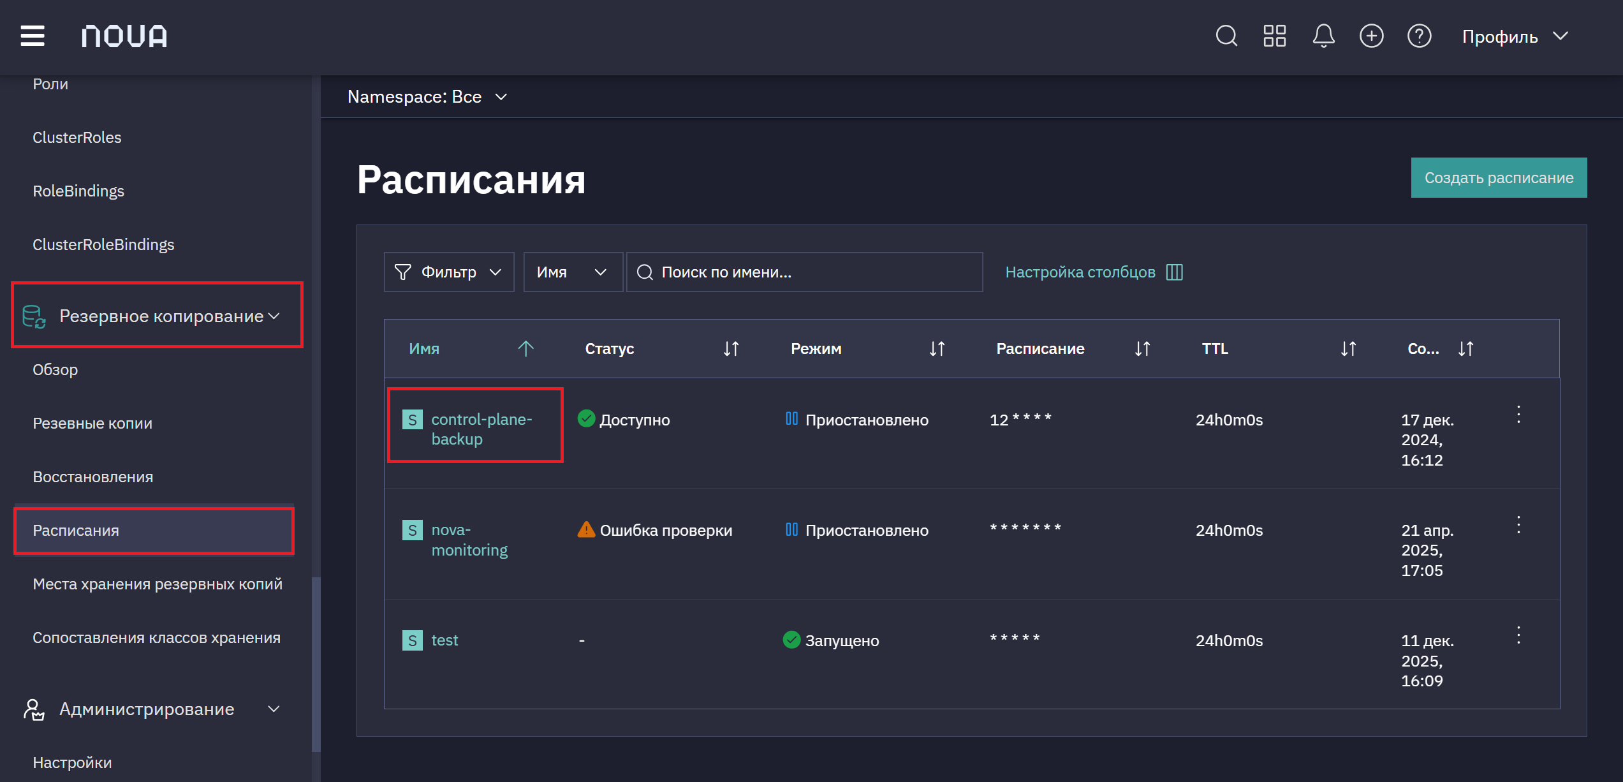Open the Имя search-type dropdown
Viewport: 1623px width, 782px height.
click(x=573, y=272)
